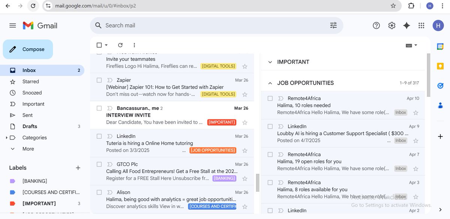Open the INTERVIEW INVITE email
Image resolution: width=450 pixels, height=219 pixels.
pos(172,115)
